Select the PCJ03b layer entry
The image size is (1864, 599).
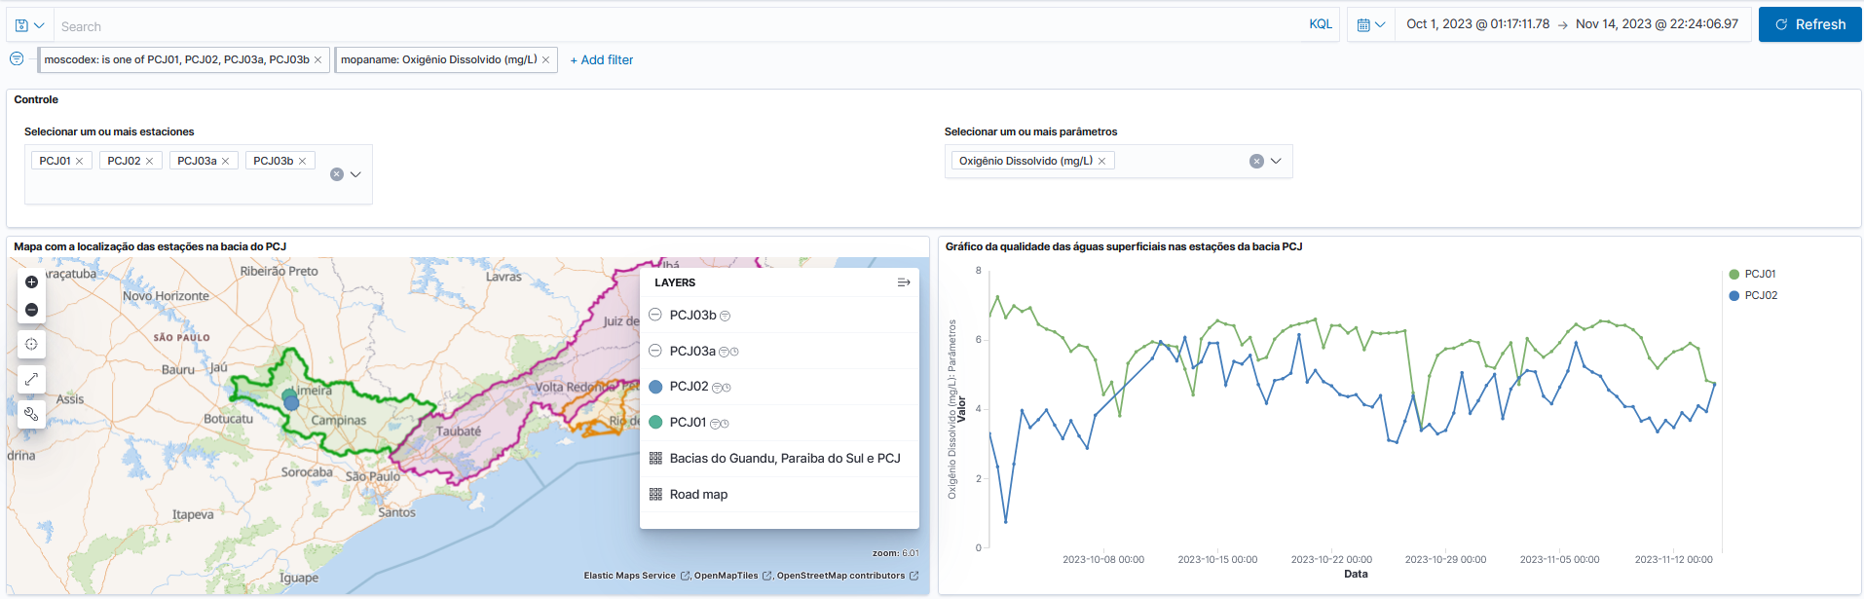pos(692,316)
